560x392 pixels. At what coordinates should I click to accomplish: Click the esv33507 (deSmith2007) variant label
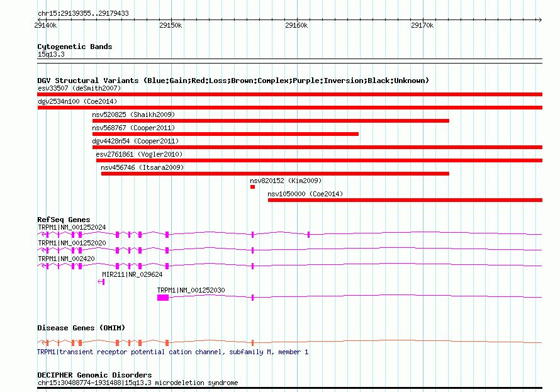pyautogui.click(x=79, y=88)
